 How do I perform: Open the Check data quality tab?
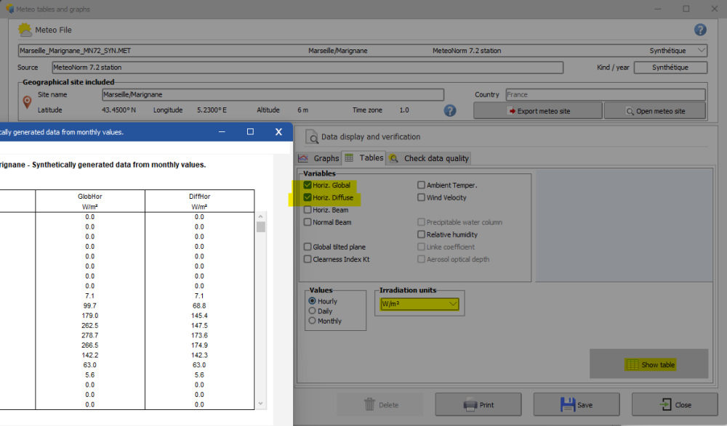click(429, 158)
